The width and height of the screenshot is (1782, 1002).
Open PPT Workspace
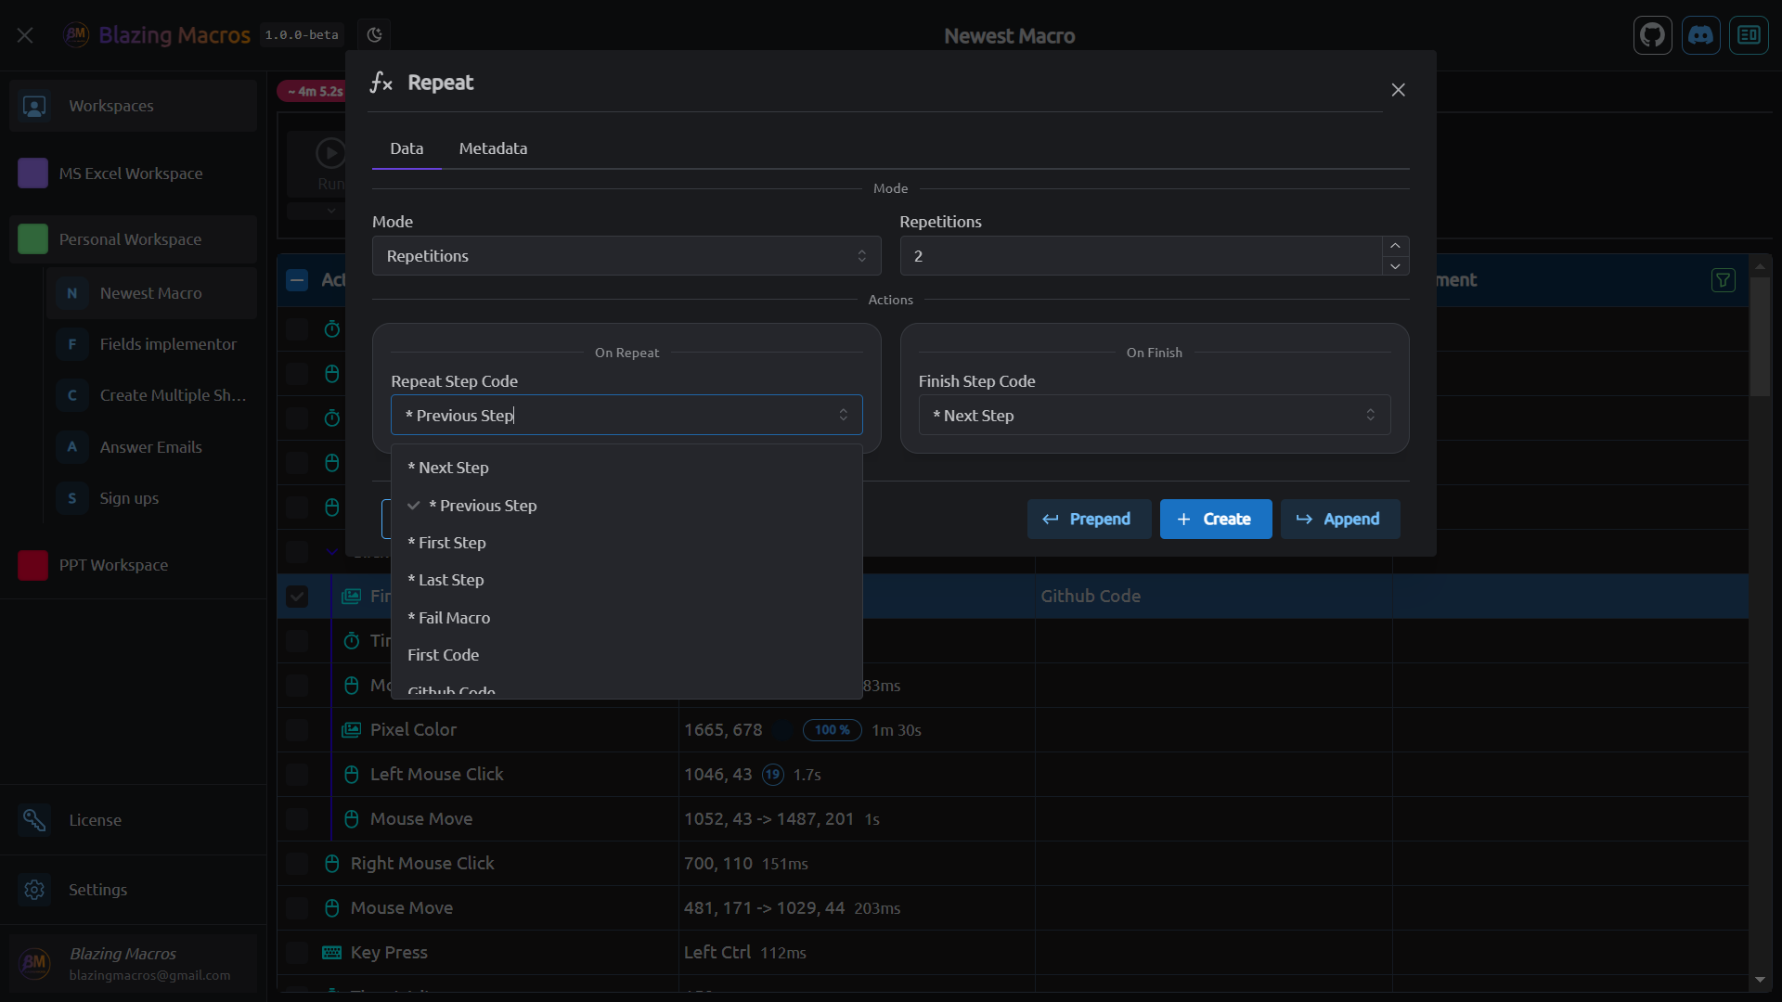[x=133, y=565]
